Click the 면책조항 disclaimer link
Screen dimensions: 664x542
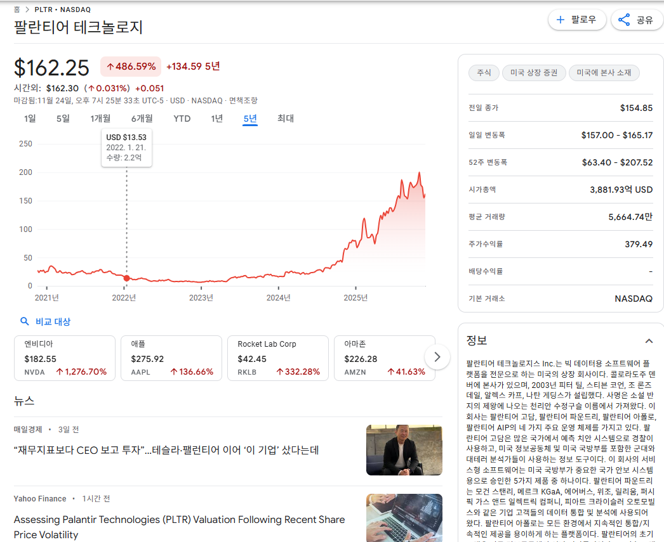244,101
